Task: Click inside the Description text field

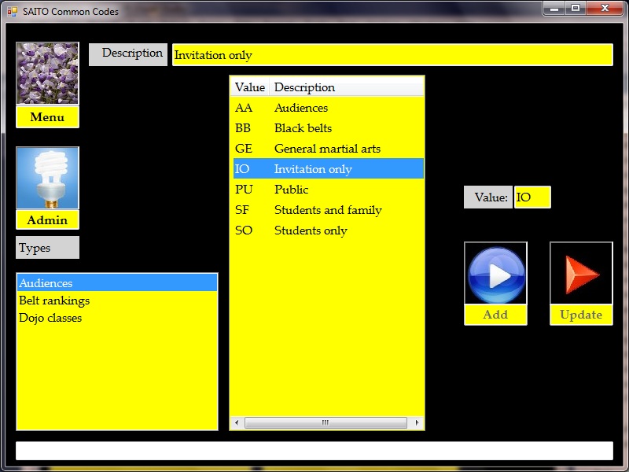Action: 392,55
